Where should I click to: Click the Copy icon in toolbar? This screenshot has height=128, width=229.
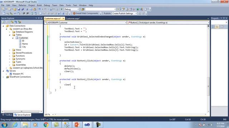pos(31,9)
